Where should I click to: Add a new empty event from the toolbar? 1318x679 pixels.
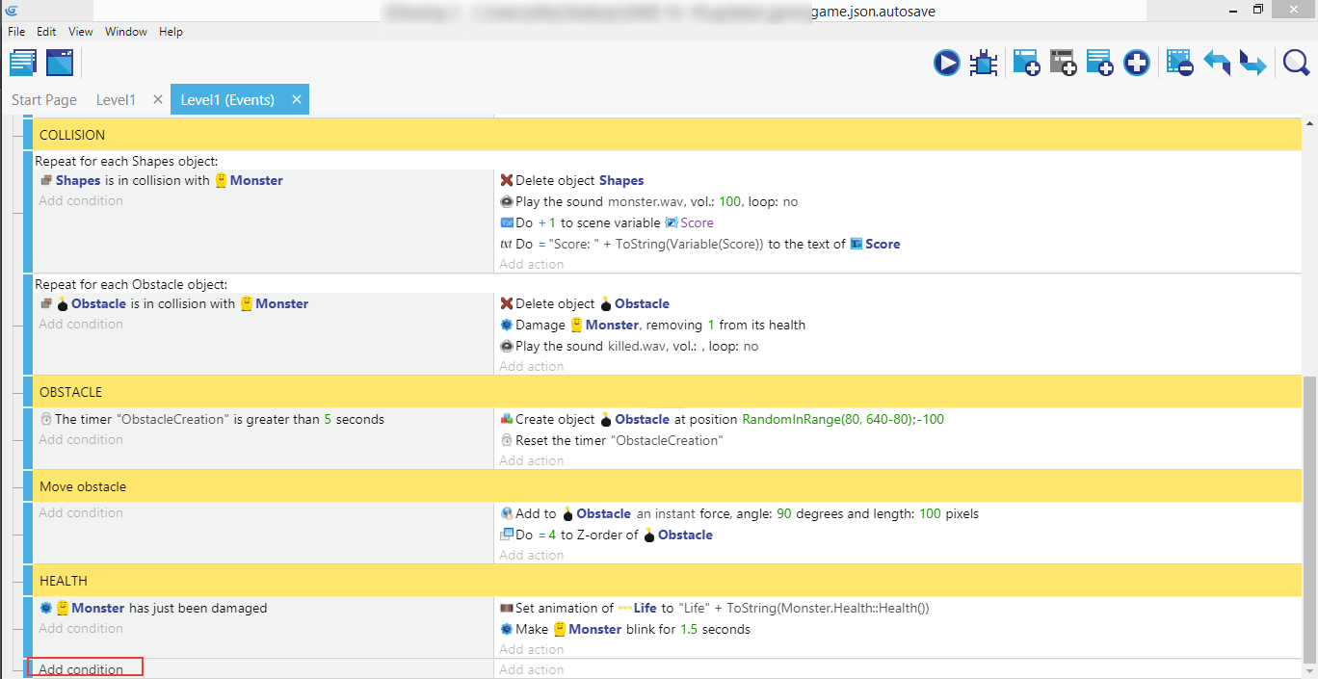coord(1025,64)
